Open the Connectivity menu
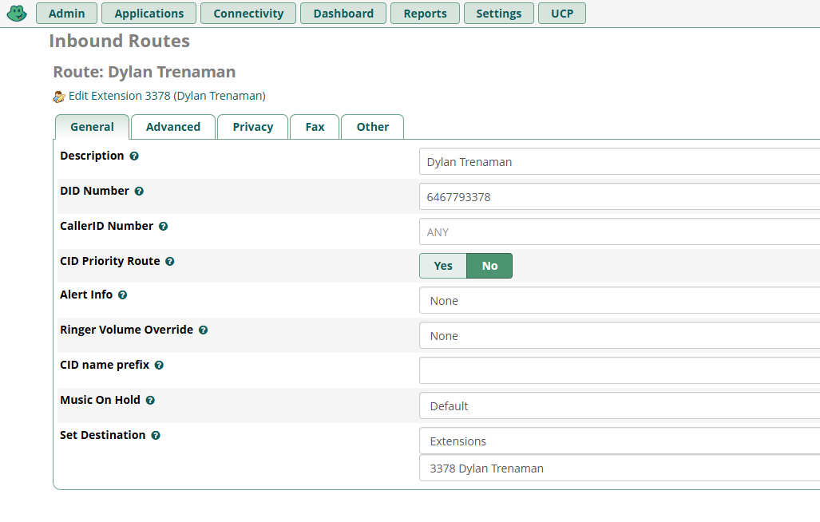Viewport: 820px width, 522px height. pos(248,13)
